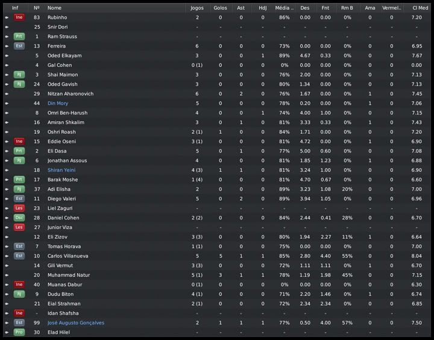
Task: Click the green 'Pro' badge for Elad Hilel
Action: [x=19, y=332]
